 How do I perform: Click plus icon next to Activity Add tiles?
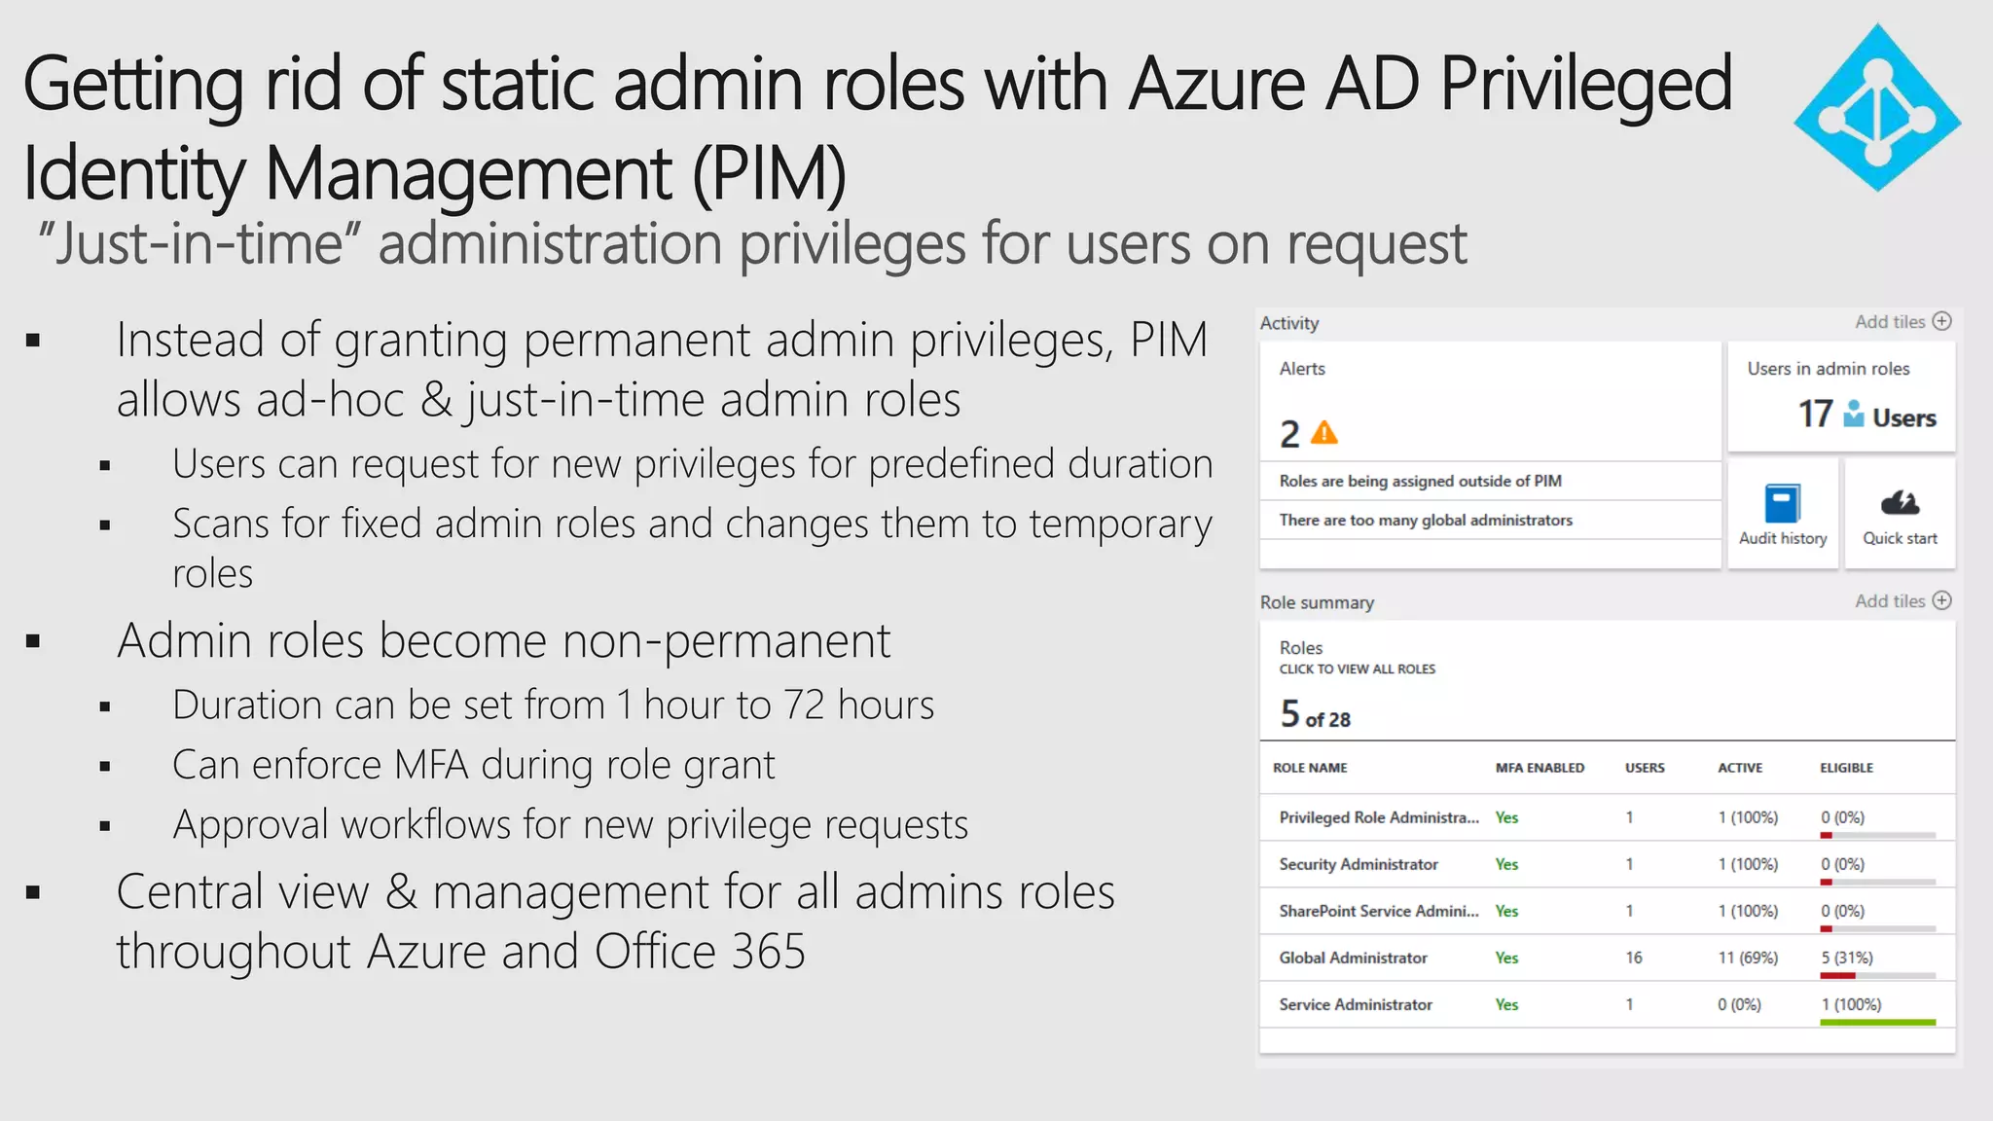click(x=1941, y=321)
